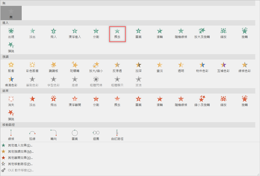The image size is (260, 176).
Task: Apply the green 旋轉 entrance effect
Action: click(x=245, y=33)
